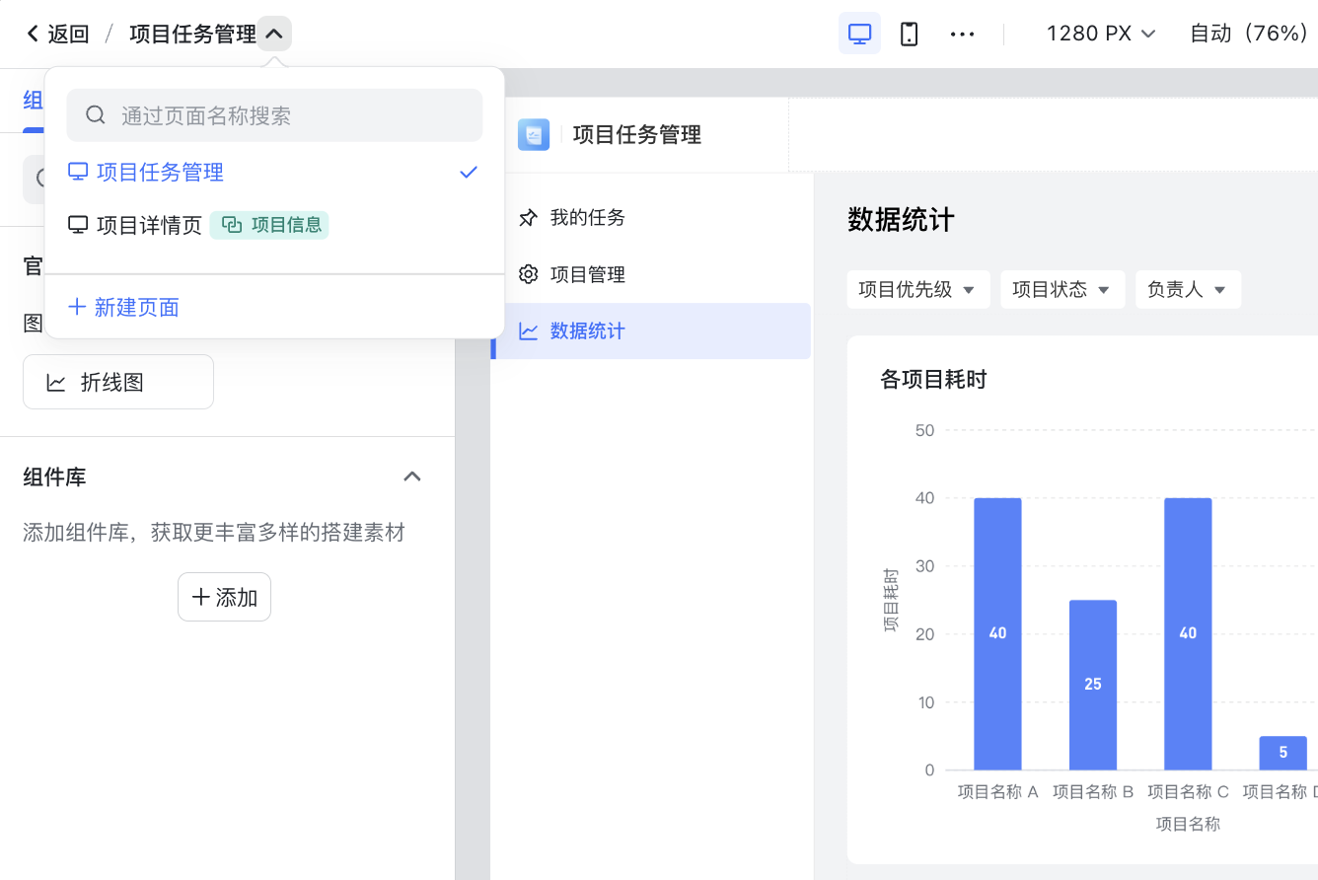The width and height of the screenshot is (1318, 880).
Task: Click the back arrow 返回
Action: pos(57,35)
